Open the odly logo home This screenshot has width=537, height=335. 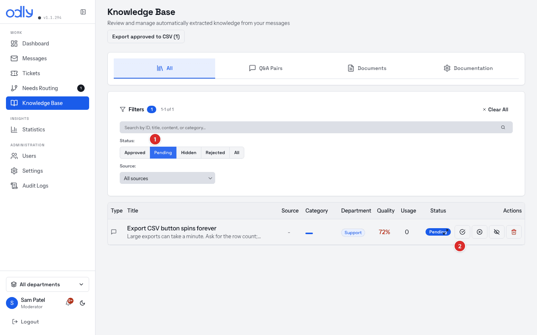click(19, 12)
